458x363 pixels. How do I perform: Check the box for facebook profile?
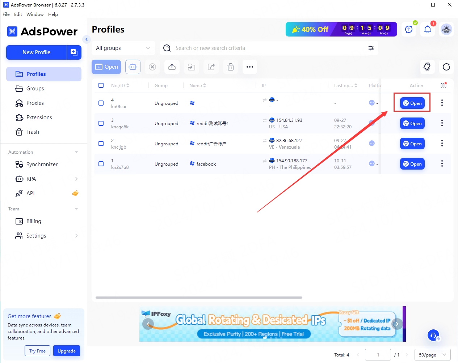click(x=101, y=164)
